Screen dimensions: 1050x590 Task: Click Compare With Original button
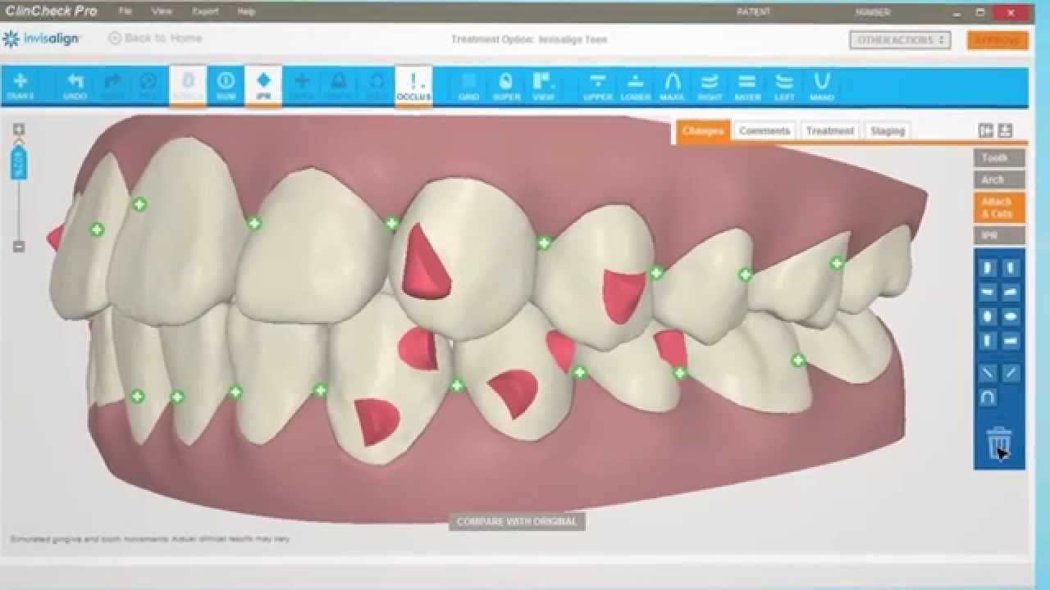click(517, 522)
